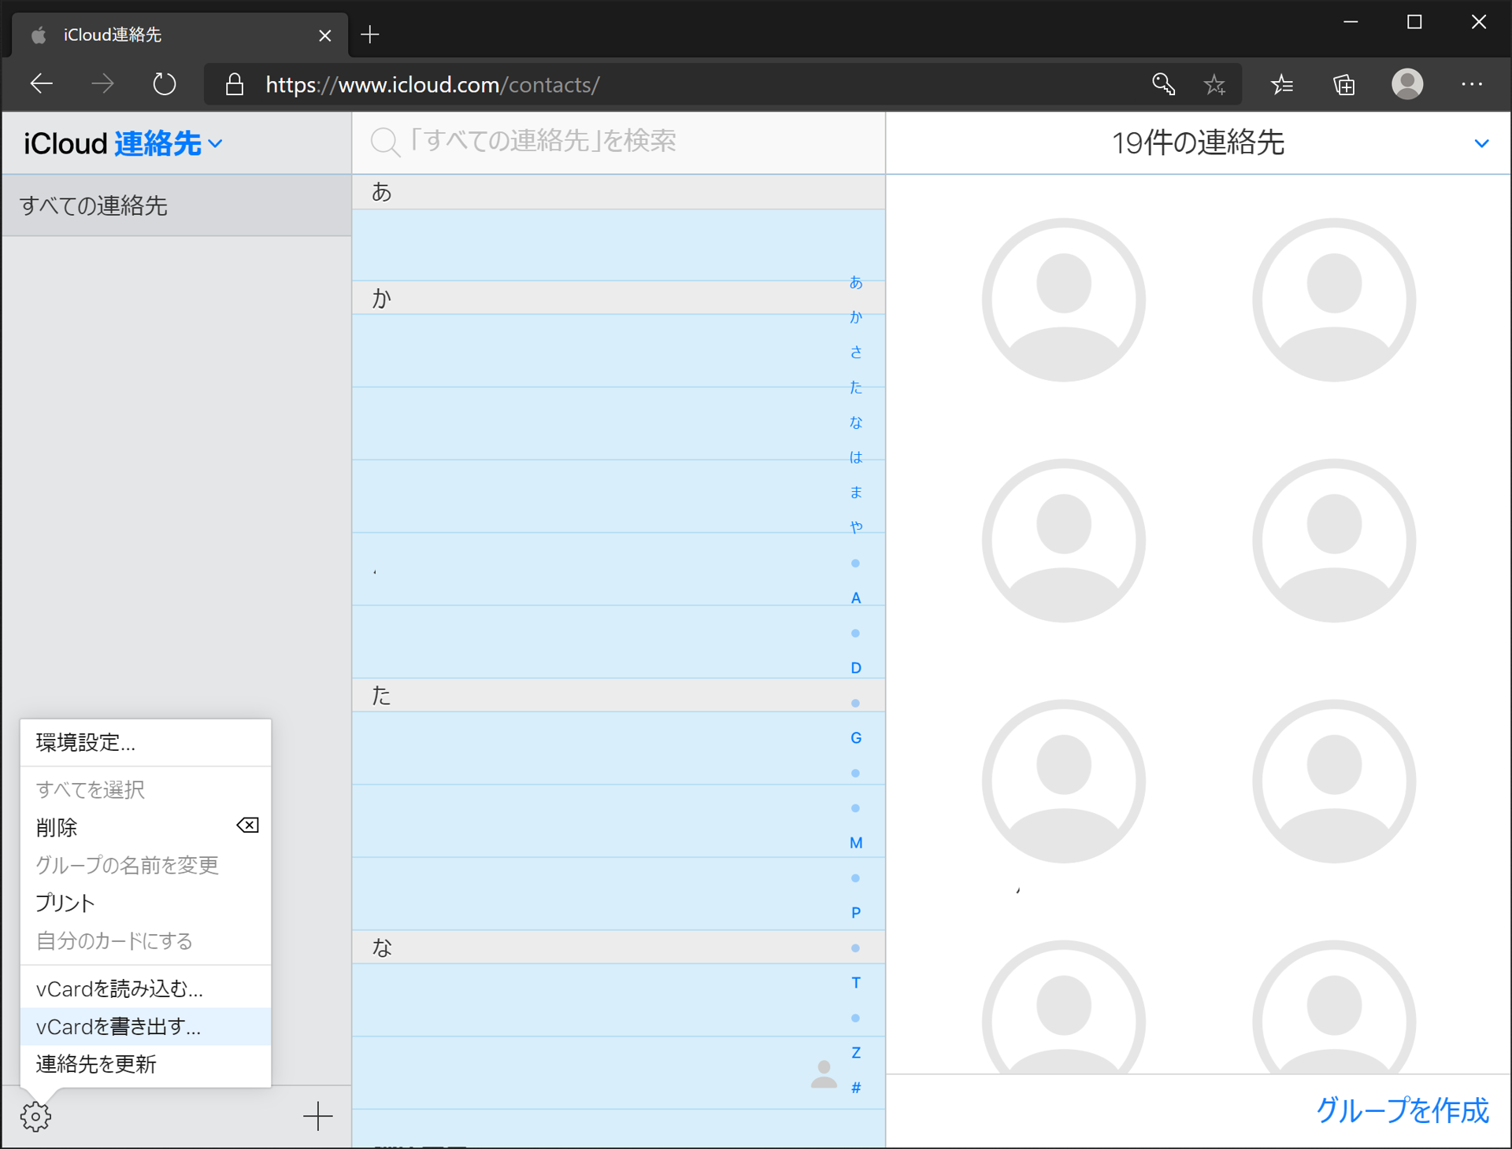1512x1149 pixels.
Task: Click the Apple logo on the browser tab
Action: pos(37,35)
